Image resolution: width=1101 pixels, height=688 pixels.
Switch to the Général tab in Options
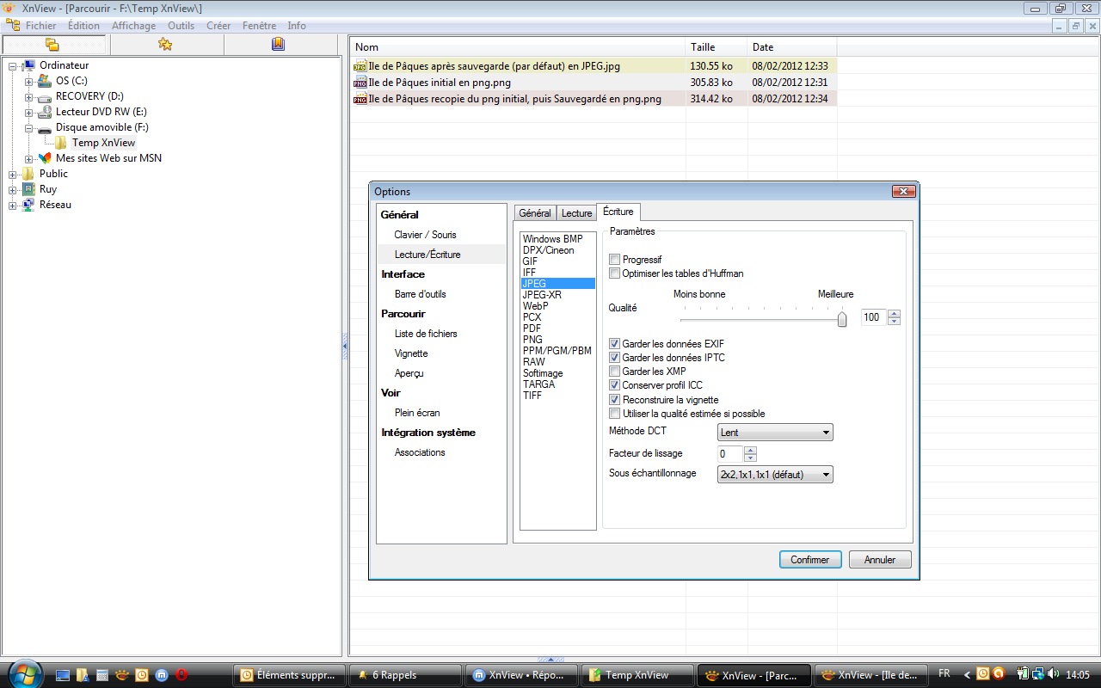point(535,213)
